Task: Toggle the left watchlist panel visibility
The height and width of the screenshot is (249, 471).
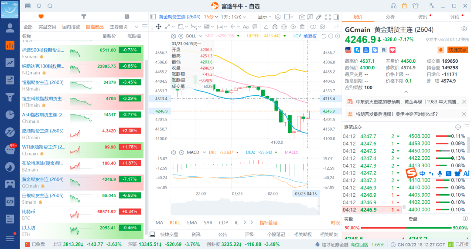Action: point(153,17)
